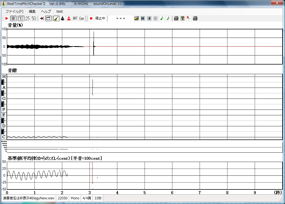Click the F note label on scale
Screen dimensions: 285x204
(x=4, y=110)
